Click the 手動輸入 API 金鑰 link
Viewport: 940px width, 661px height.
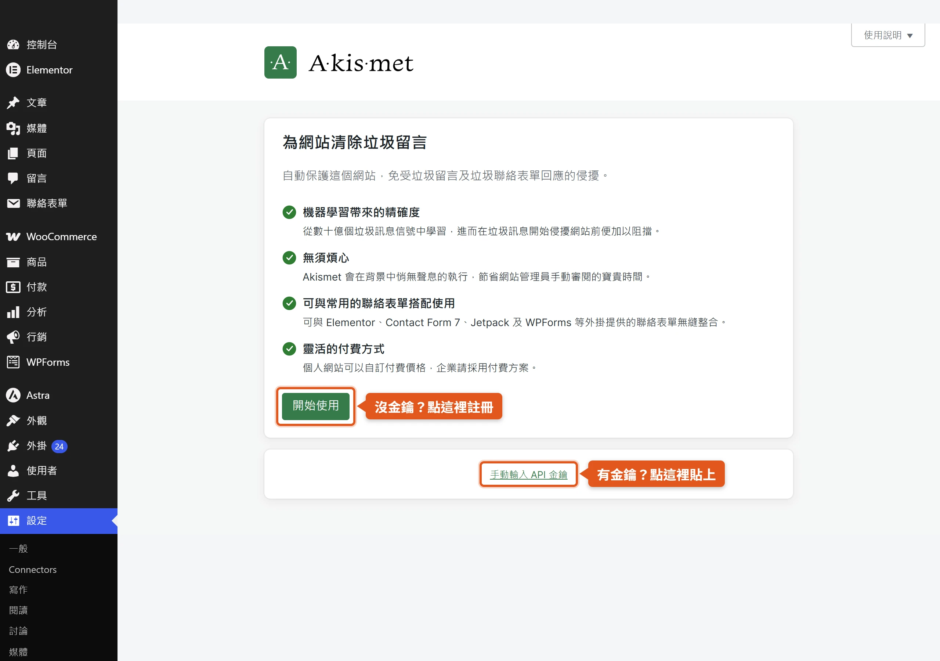point(528,474)
